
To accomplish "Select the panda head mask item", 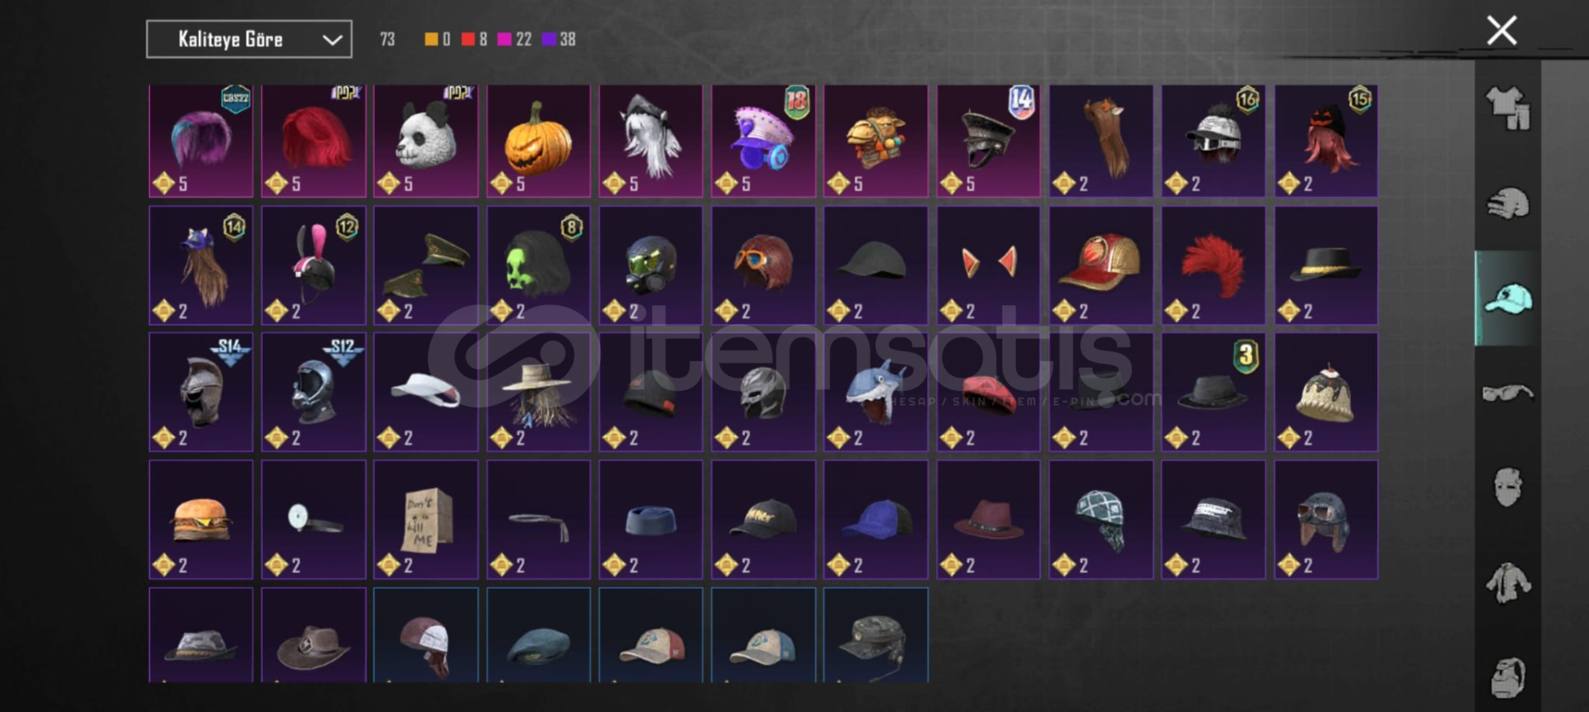I will pyautogui.click(x=425, y=141).
